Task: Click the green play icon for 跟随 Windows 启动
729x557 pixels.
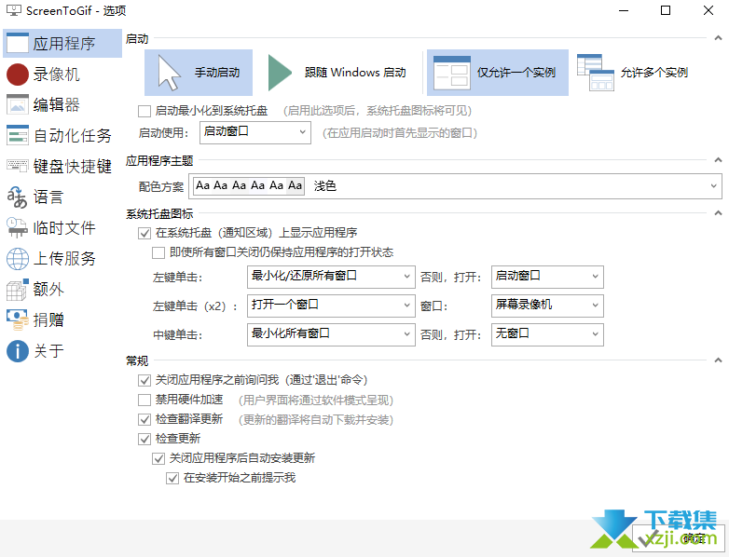Action: pos(280,73)
